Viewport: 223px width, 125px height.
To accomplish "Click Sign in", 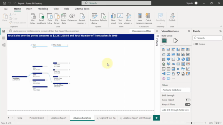I will pos(190,3).
